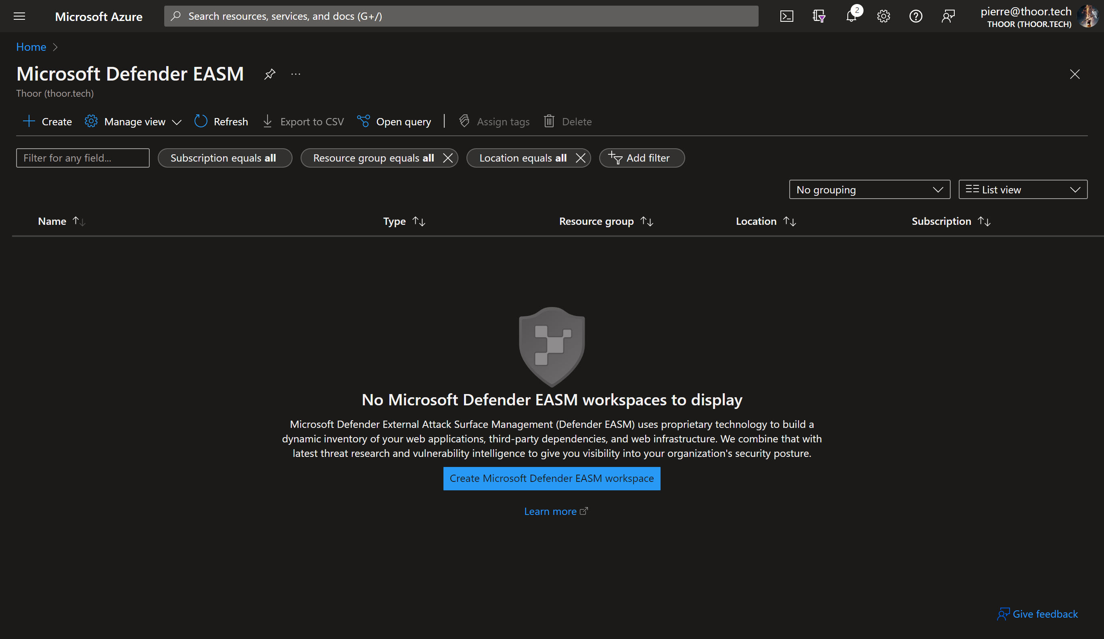The width and height of the screenshot is (1104, 639).
Task: Open the top bar Feedback icon
Action: (x=948, y=16)
